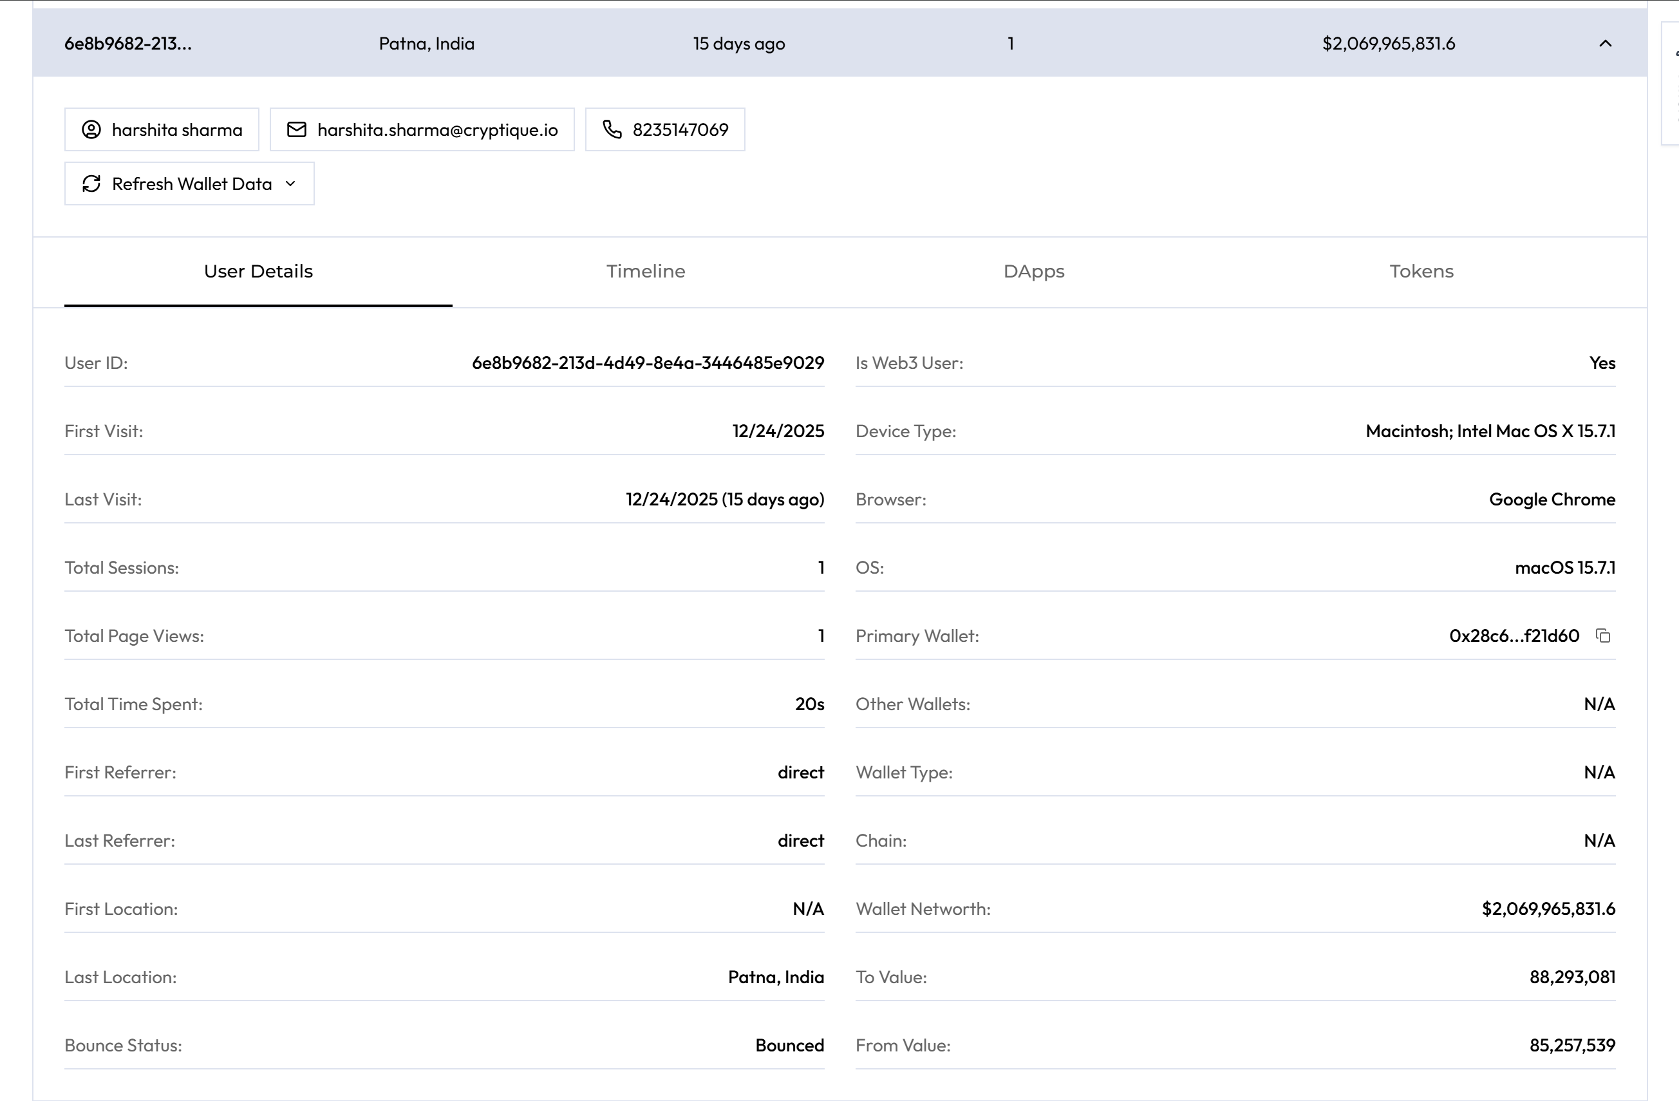Click the Refresh Wallet Data button
This screenshot has height=1101, width=1679.
click(189, 183)
